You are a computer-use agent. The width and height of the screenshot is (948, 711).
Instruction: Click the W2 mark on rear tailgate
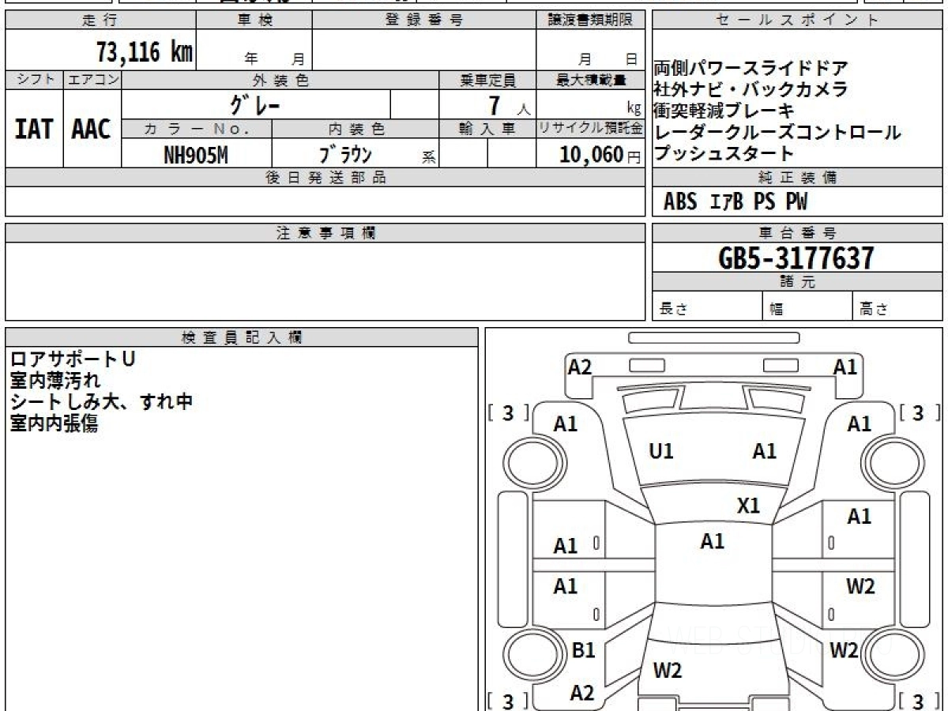point(668,671)
